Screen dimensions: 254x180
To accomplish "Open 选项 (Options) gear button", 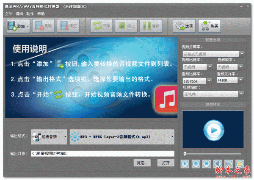I will (184, 26).
